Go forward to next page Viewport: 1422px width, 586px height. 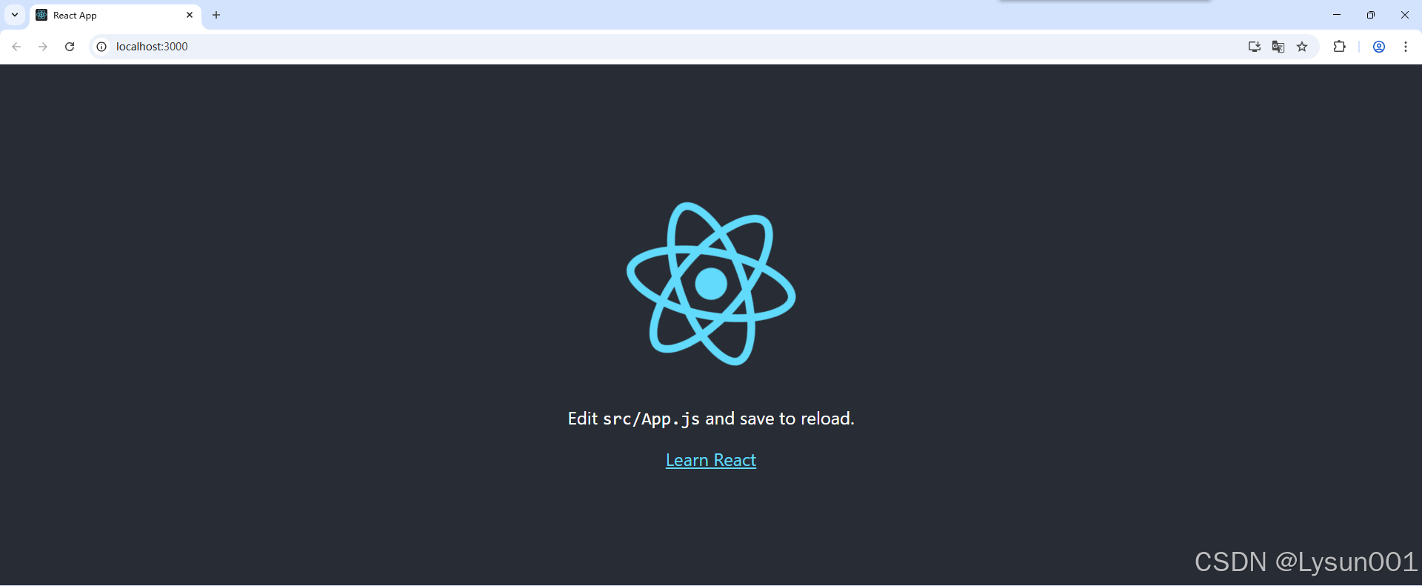pyautogui.click(x=43, y=47)
